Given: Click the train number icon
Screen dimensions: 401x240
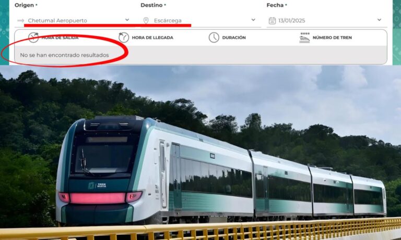Looking at the screenshot, I should [x=304, y=37].
